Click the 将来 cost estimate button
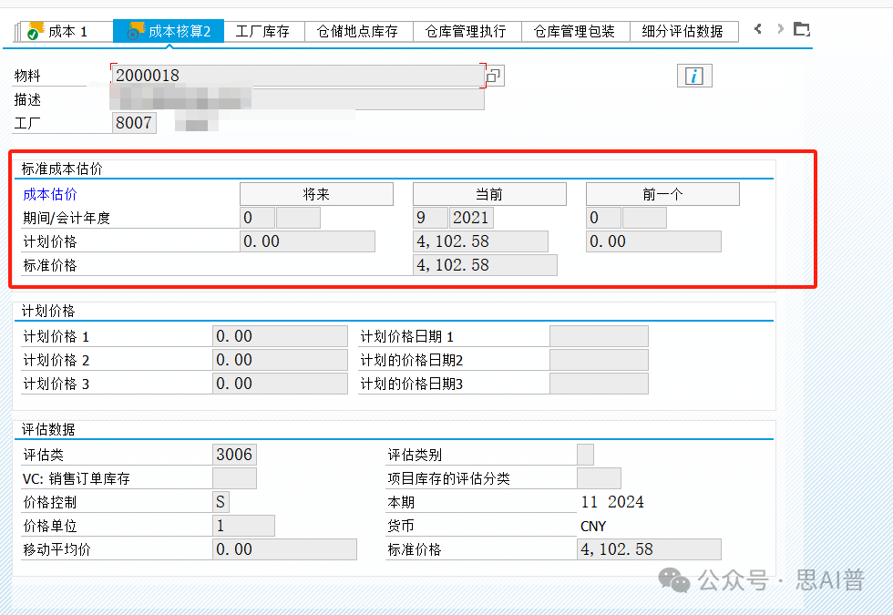 (x=316, y=194)
